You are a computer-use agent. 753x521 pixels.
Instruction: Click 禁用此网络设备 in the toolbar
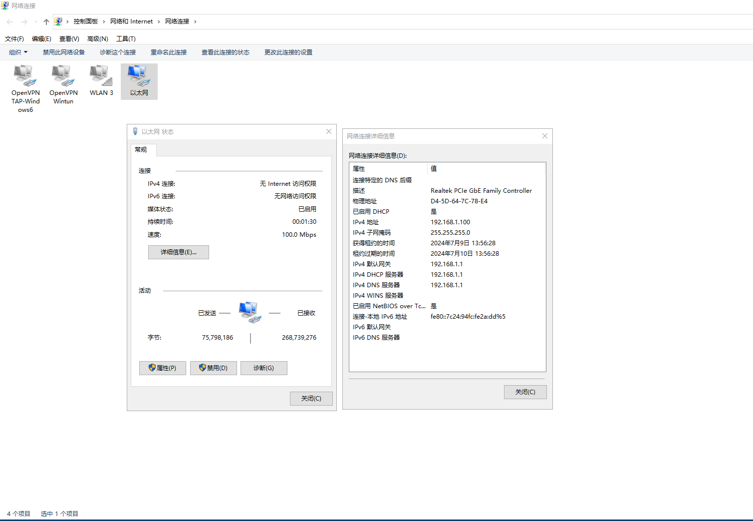click(x=64, y=52)
